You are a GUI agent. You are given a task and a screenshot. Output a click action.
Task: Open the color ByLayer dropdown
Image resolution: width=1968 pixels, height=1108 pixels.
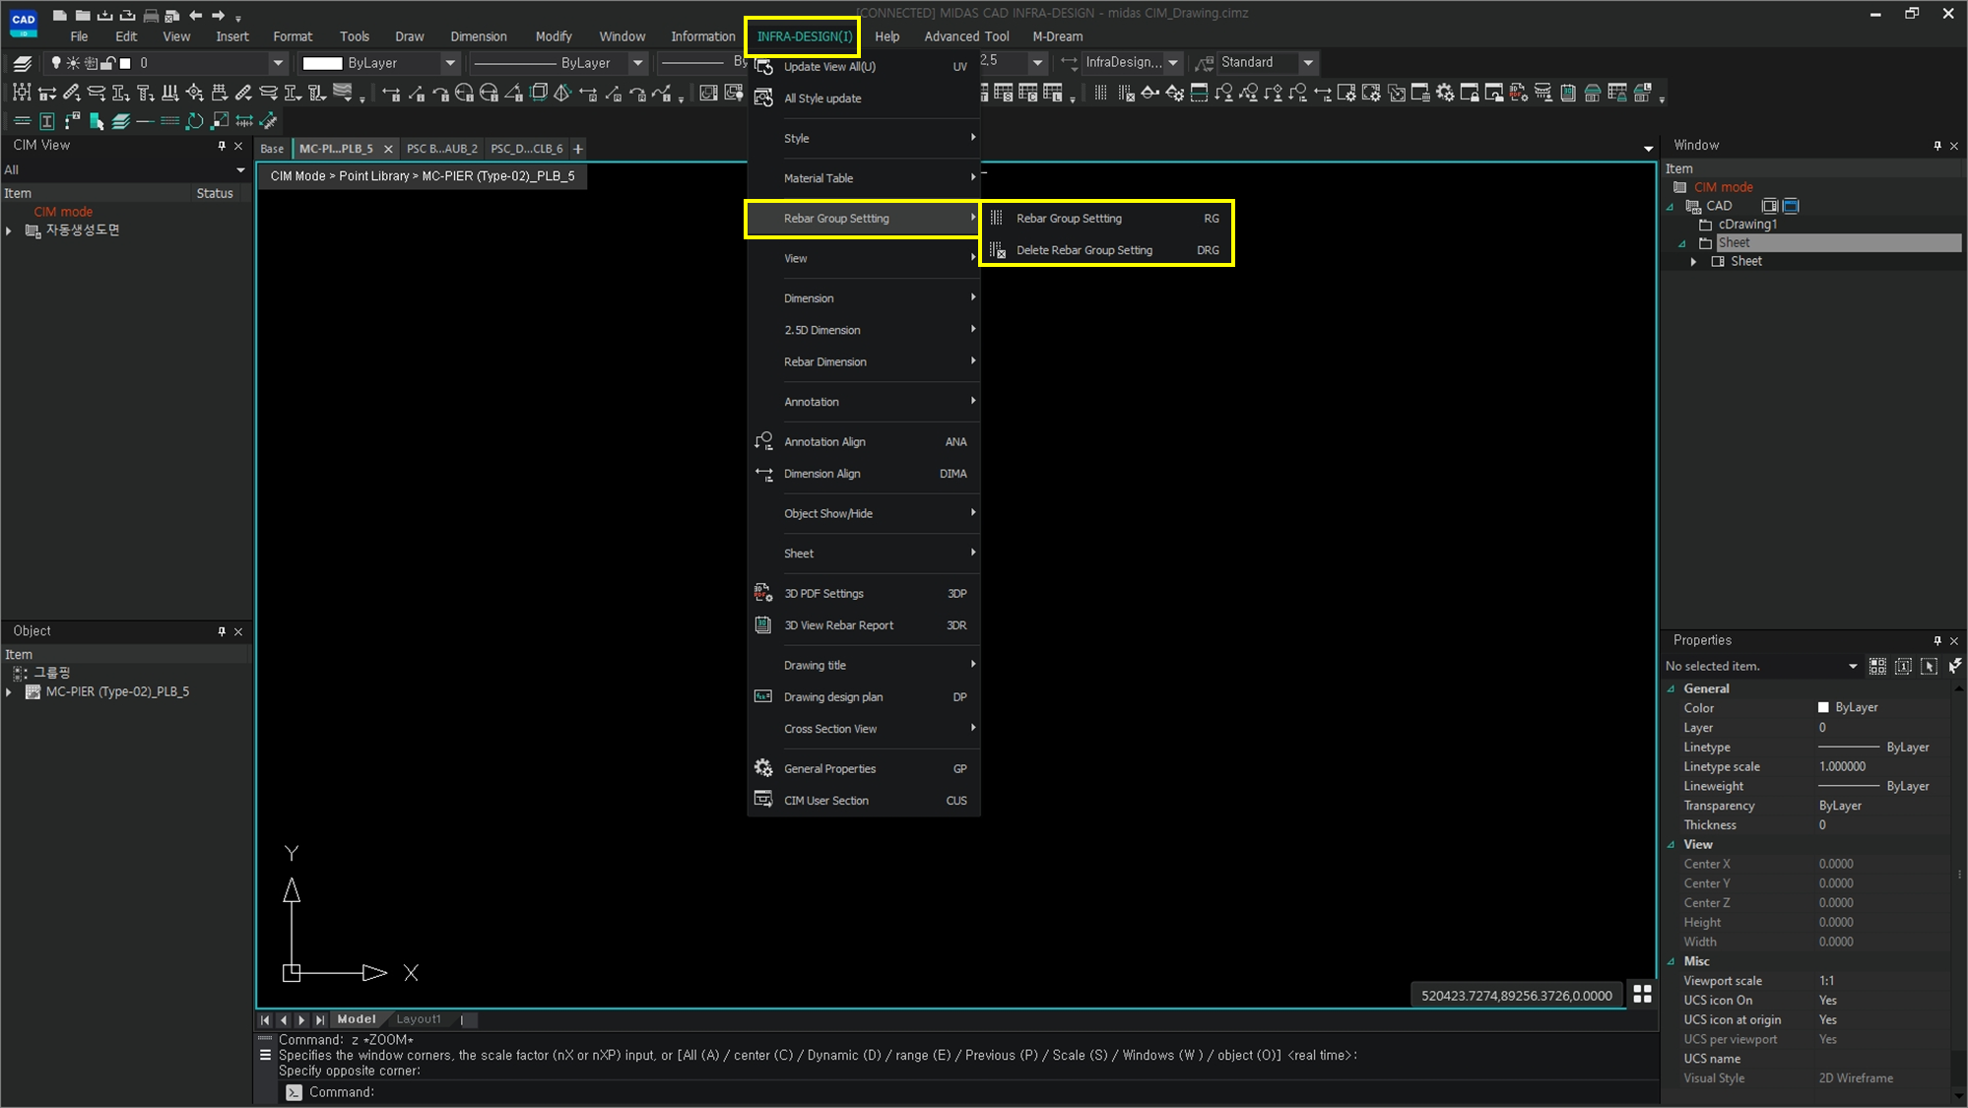[450, 63]
